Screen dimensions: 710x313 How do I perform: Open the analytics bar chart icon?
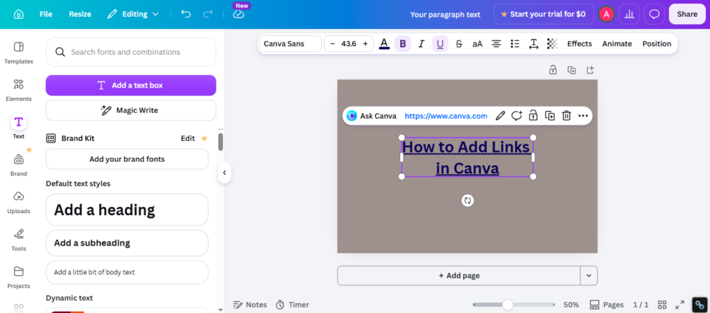pyautogui.click(x=629, y=14)
